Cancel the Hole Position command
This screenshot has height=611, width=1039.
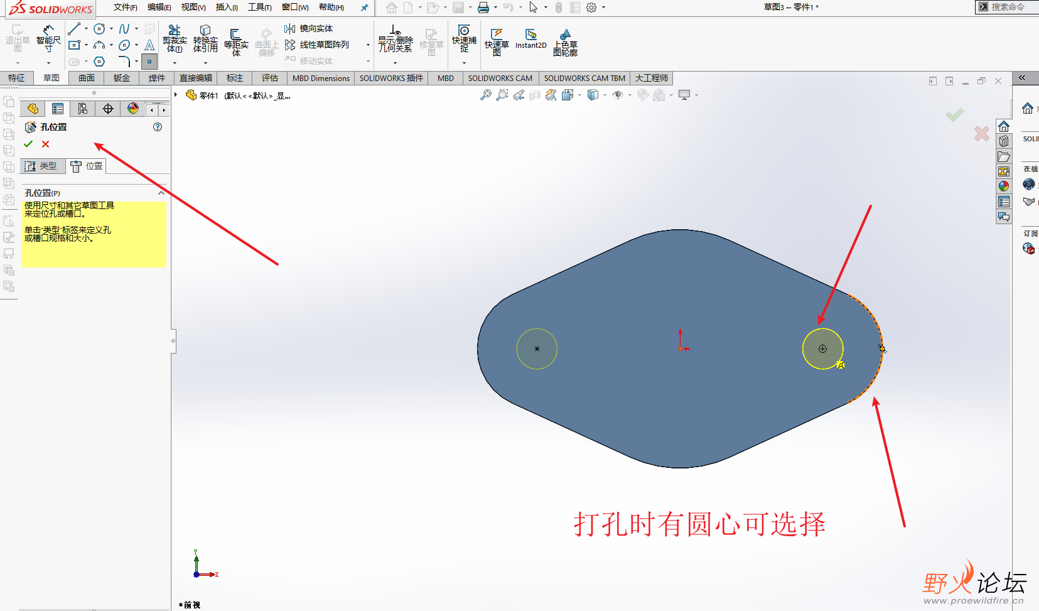click(x=44, y=144)
